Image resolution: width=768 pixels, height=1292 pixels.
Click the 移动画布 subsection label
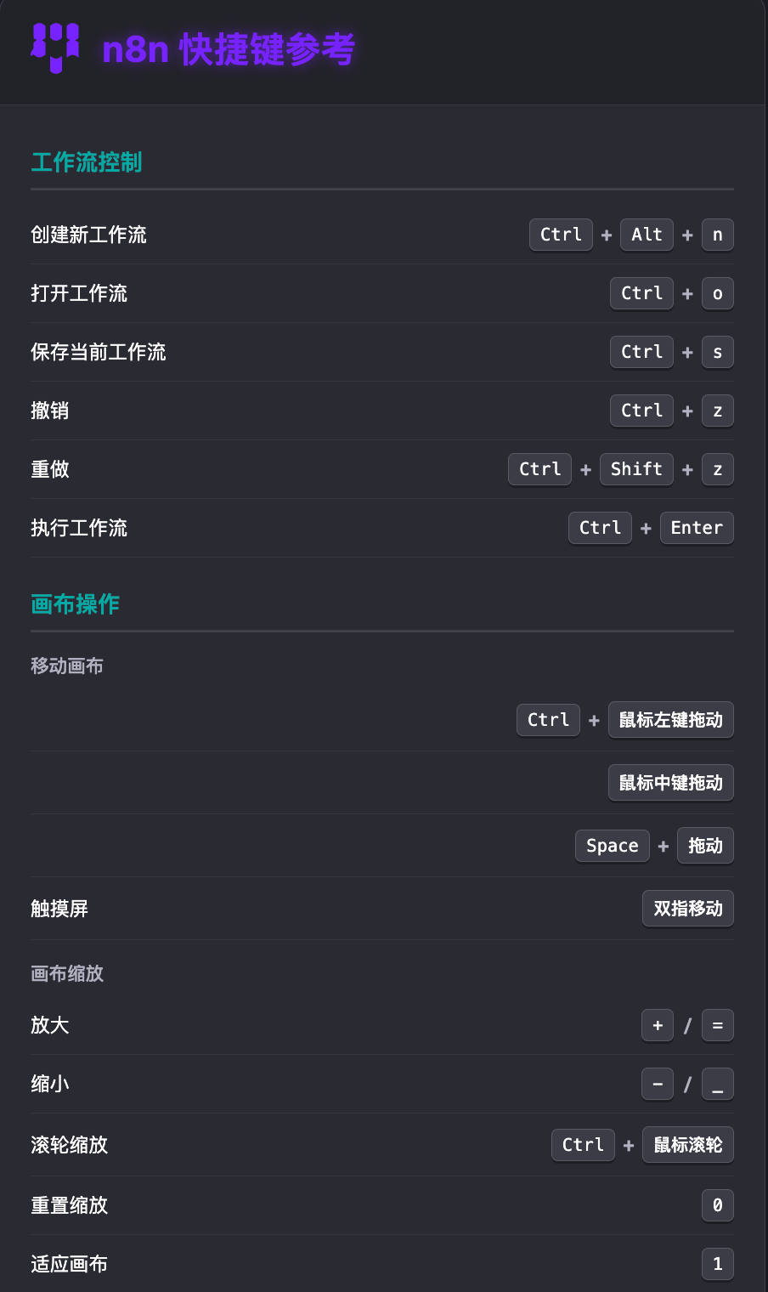[67, 666]
